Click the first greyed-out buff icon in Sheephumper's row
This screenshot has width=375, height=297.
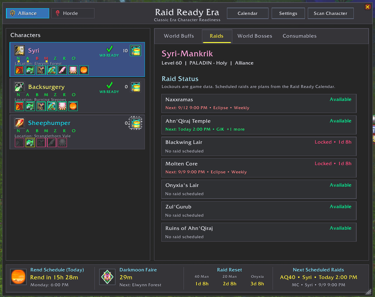(x=19, y=143)
